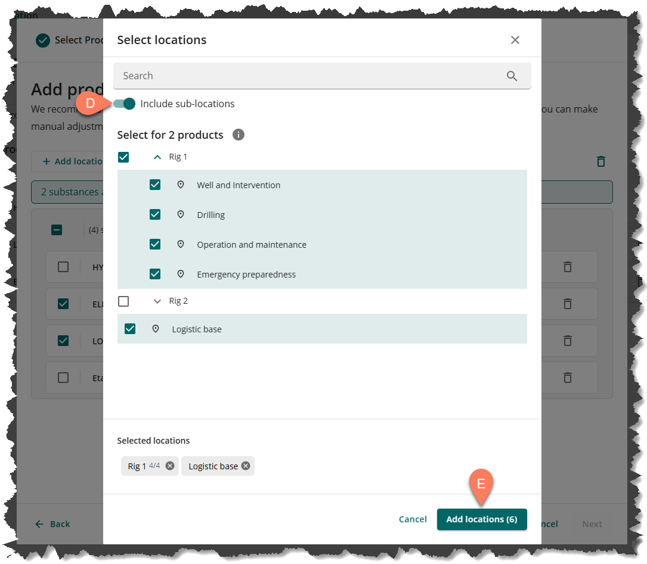This screenshot has height=564, width=647.
Task: Toggle Include sub-locations switch
Action: (x=125, y=104)
